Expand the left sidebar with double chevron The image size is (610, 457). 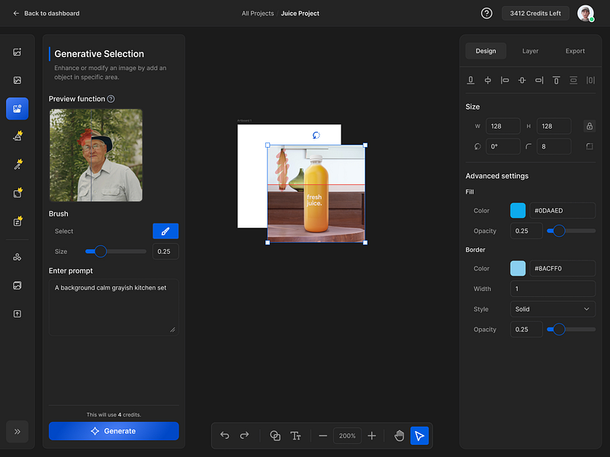tap(18, 431)
